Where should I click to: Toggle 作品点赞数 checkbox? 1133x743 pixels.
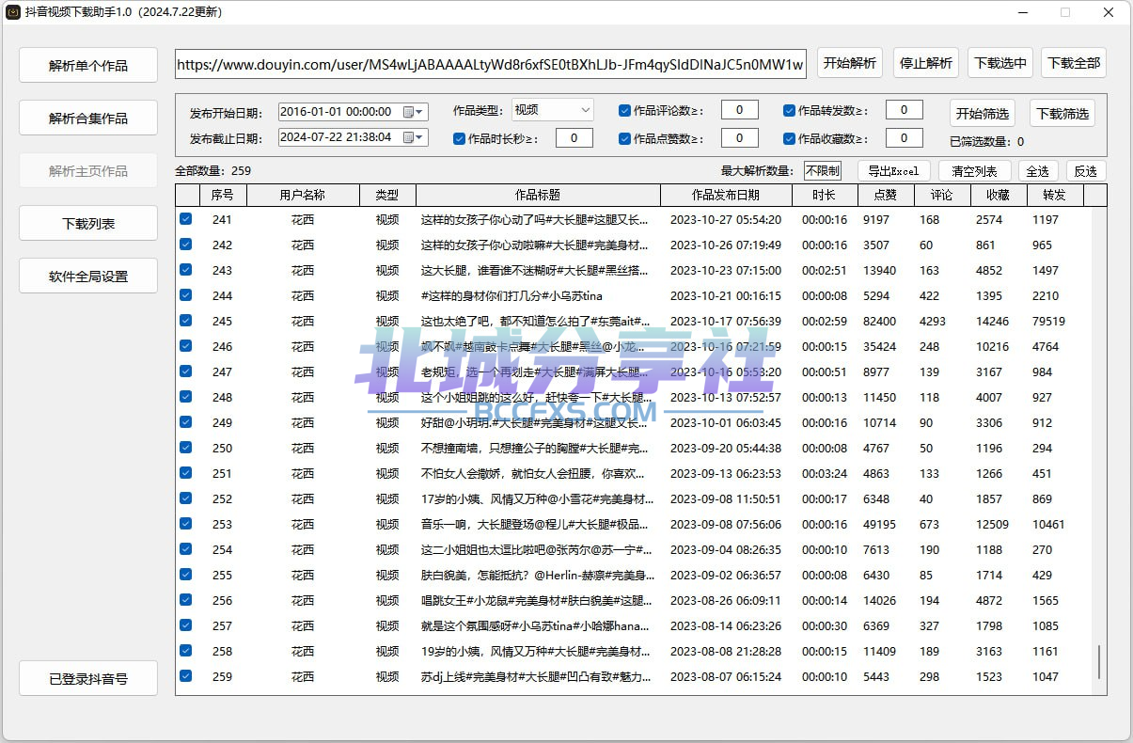click(x=624, y=139)
